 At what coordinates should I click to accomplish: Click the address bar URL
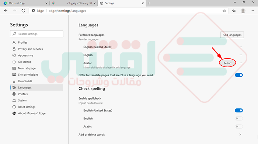click(67, 11)
